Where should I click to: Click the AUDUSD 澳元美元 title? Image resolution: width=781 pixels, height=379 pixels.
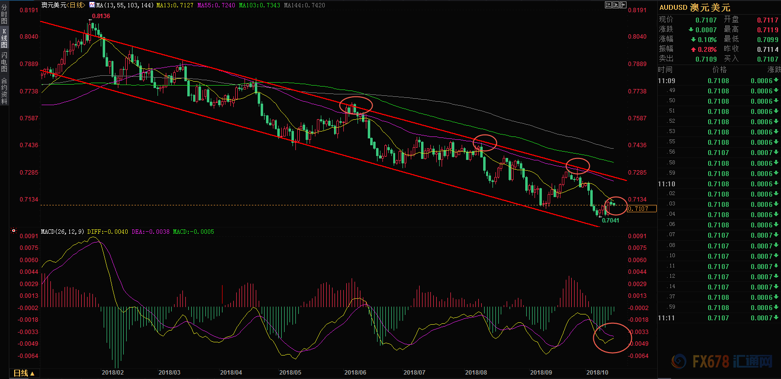click(x=694, y=7)
